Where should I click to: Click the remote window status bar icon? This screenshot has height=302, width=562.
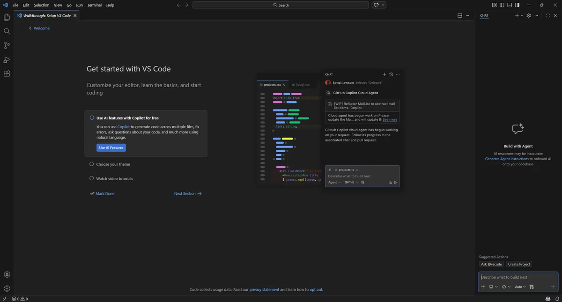[x=4, y=299]
